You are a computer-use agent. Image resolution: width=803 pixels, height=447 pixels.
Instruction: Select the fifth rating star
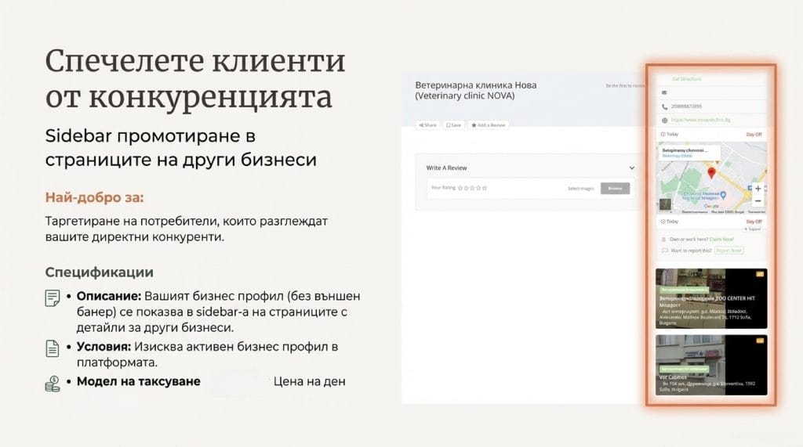(x=485, y=188)
